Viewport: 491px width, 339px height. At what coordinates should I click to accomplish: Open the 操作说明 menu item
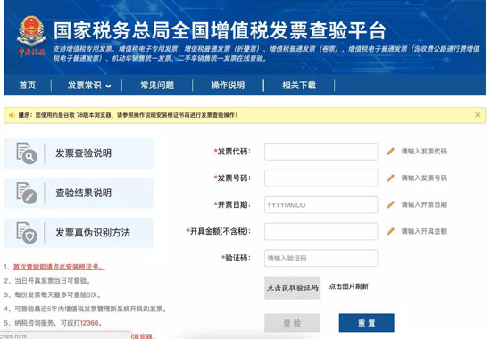(228, 85)
